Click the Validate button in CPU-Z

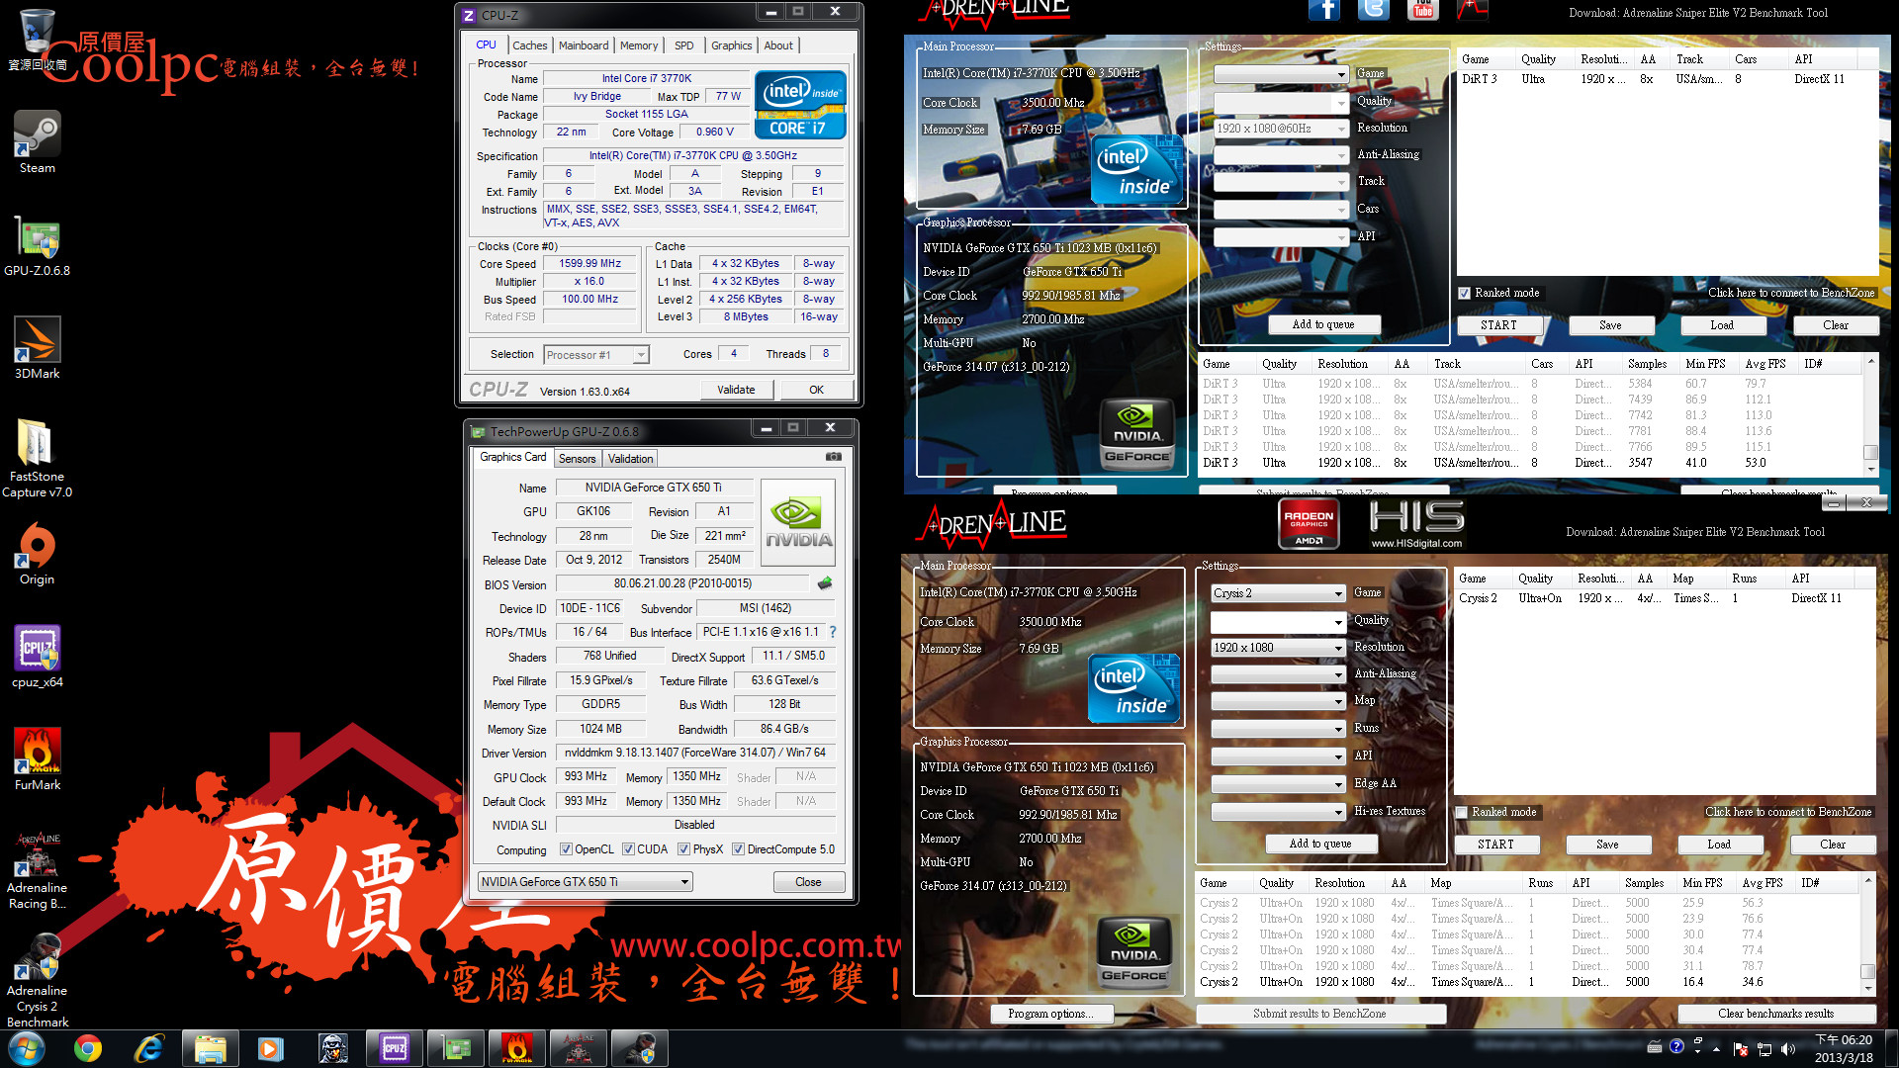[x=736, y=390]
